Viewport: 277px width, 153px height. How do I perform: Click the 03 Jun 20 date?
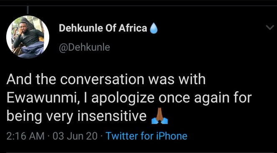tap(75, 136)
